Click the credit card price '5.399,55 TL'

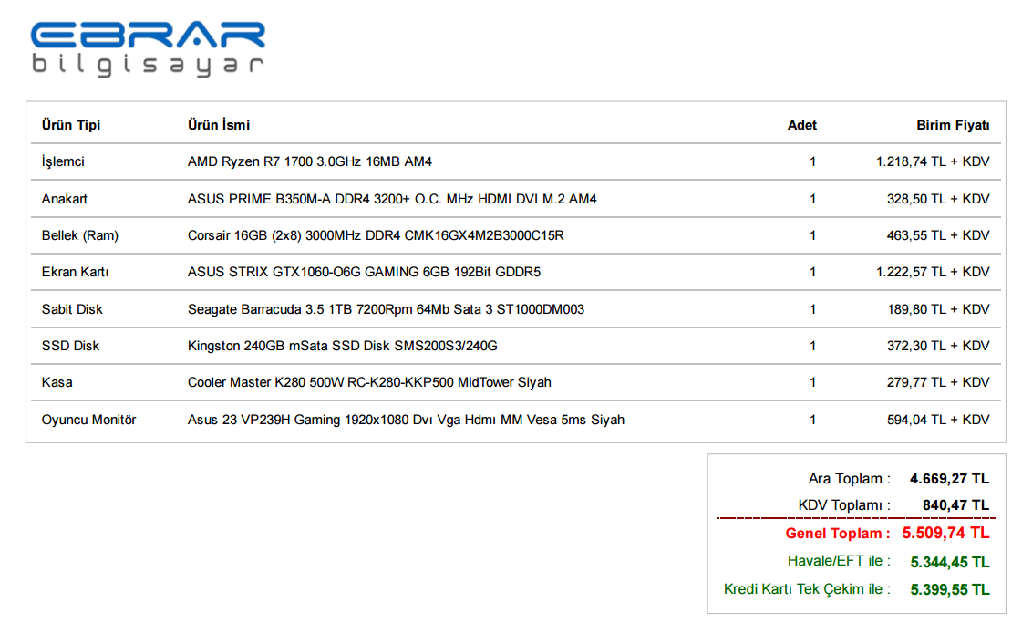(950, 589)
